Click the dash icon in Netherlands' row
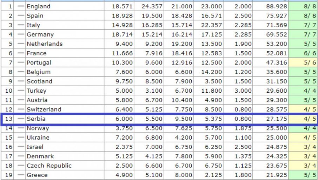This screenshot has width=318, height=180. coord(21,44)
